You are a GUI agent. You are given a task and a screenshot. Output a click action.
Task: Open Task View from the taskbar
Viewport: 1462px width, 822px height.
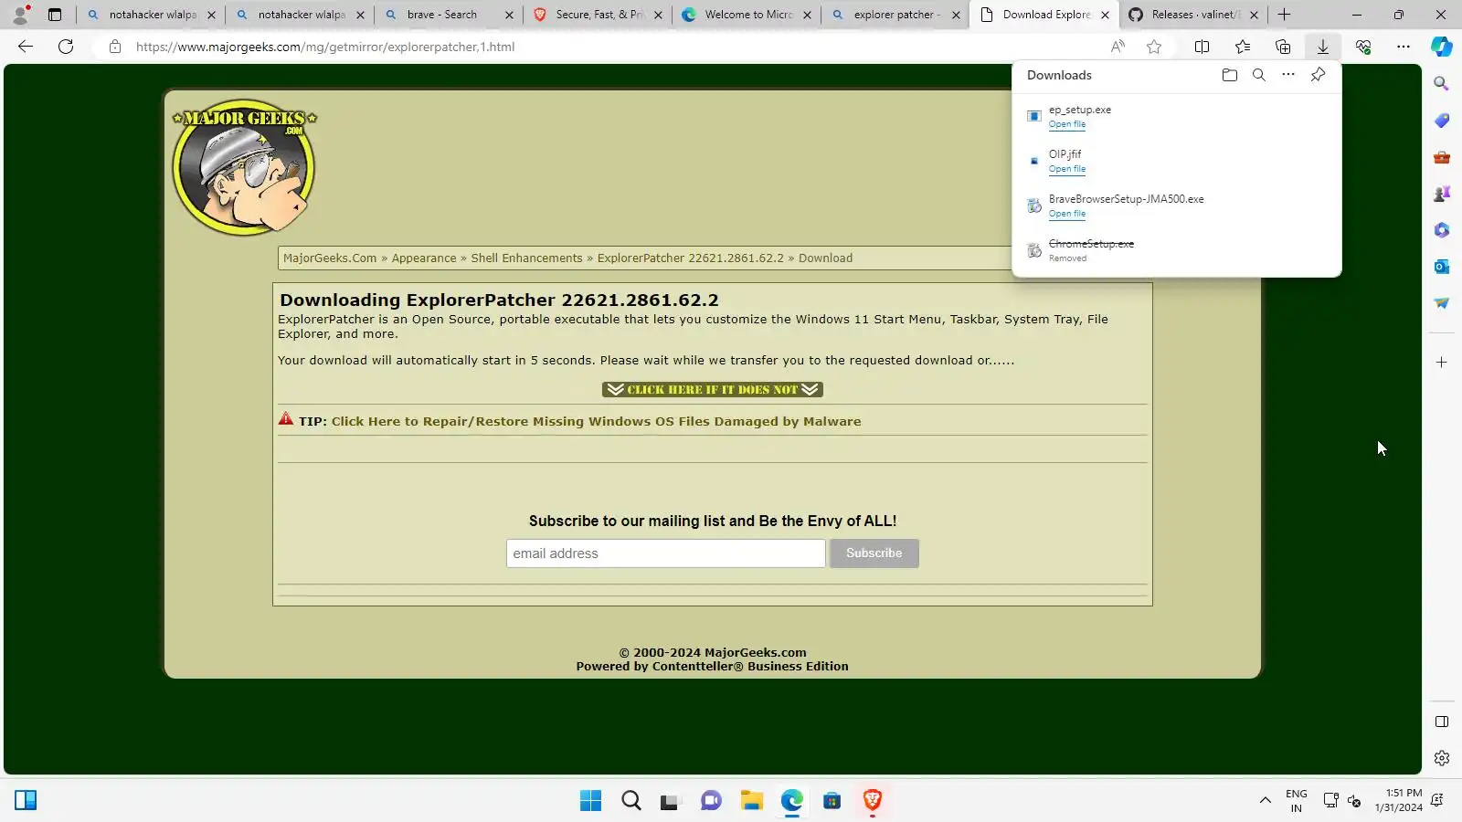tap(672, 801)
